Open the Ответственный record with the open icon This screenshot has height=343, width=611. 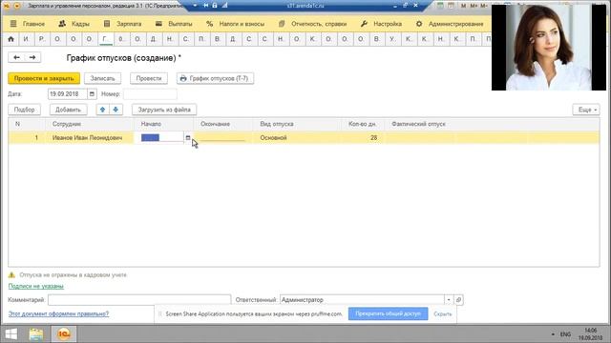[458, 300]
